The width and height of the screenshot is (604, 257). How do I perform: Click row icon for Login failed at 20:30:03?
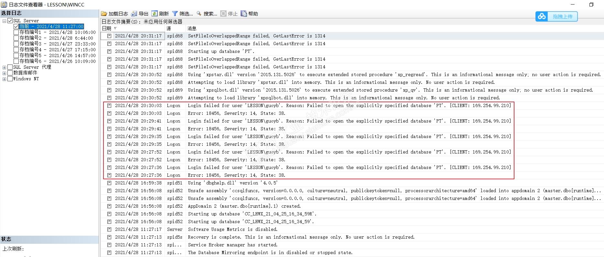(109, 105)
